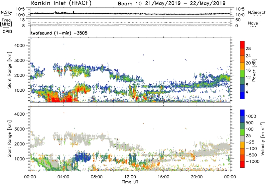Click the red high-power echo near 04:00
The height and width of the screenshot is (184, 266).
click(x=62, y=98)
